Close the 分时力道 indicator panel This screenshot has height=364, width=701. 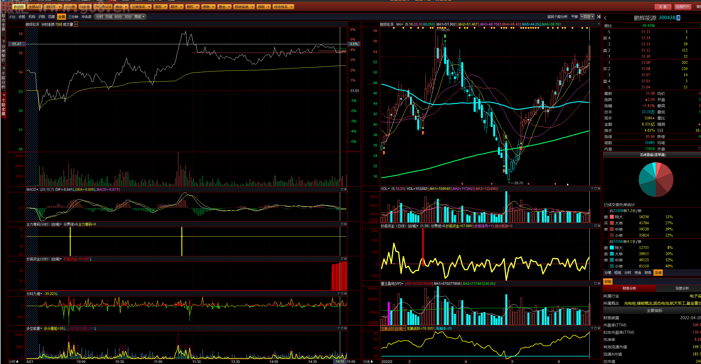point(345,293)
